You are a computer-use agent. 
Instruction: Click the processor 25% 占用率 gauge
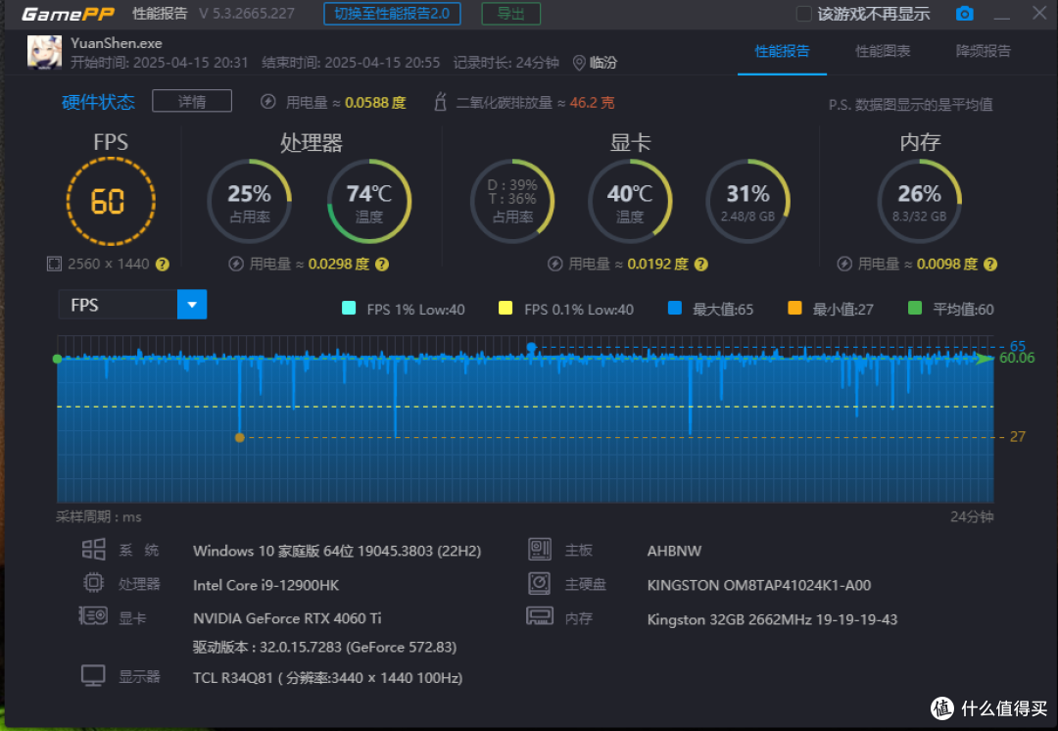tap(249, 201)
